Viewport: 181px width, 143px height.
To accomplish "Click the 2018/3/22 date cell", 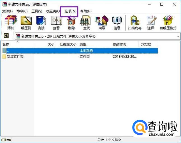I will 125,56.
